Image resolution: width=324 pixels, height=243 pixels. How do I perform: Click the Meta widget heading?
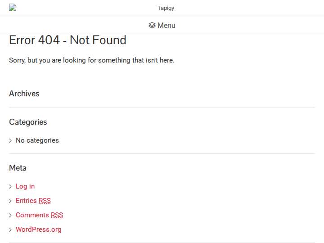[18, 168]
